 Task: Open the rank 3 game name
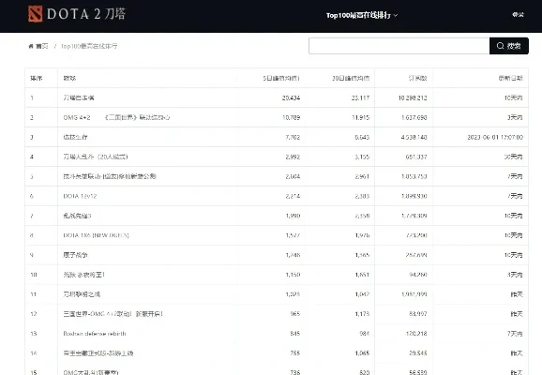click(x=75, y=137)
